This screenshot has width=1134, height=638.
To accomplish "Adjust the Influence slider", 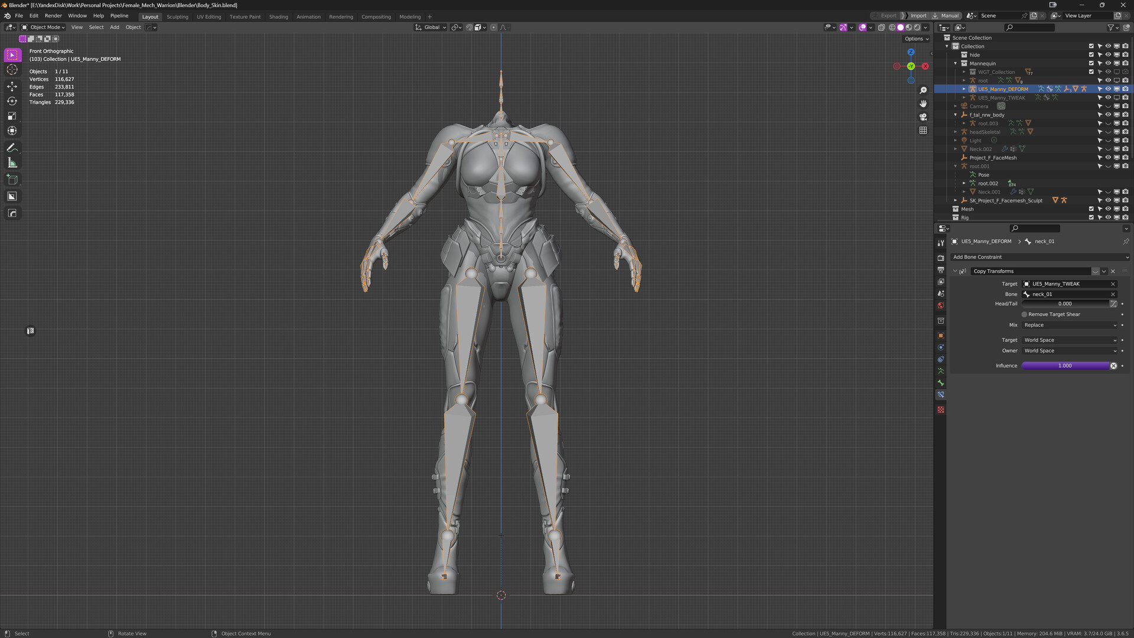I will 1065,366.
